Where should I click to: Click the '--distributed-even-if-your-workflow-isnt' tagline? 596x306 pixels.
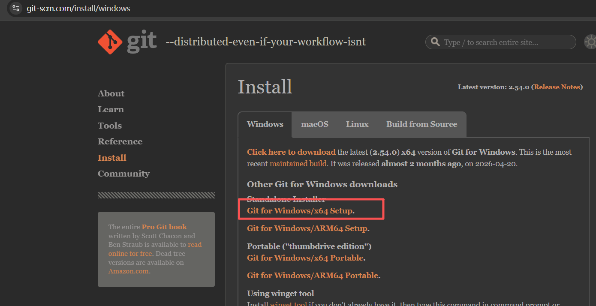click(266, 42)
